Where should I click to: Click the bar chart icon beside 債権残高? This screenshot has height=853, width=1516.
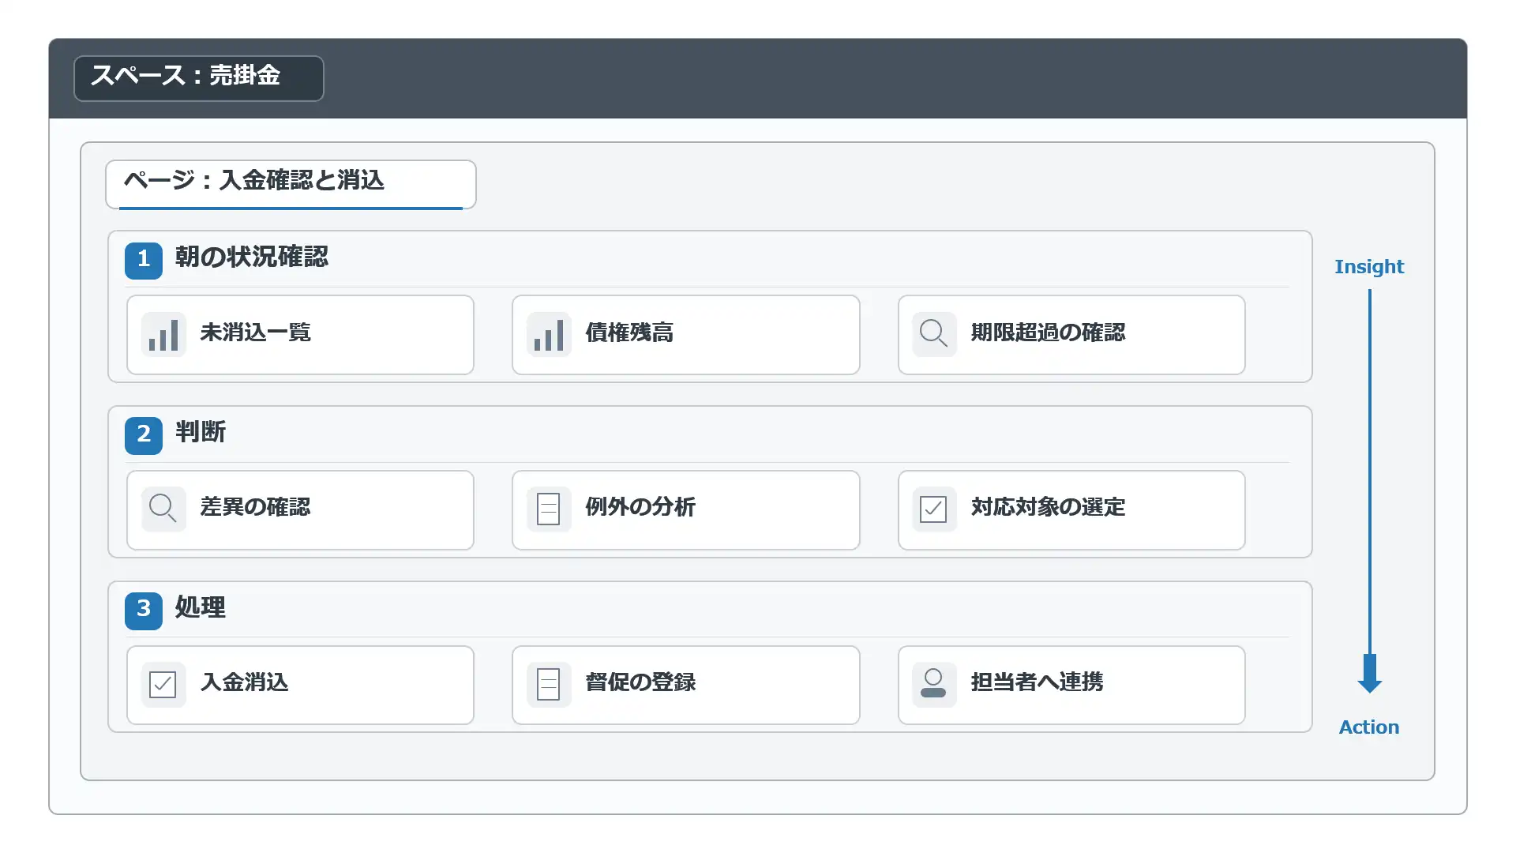pos(549,335)
